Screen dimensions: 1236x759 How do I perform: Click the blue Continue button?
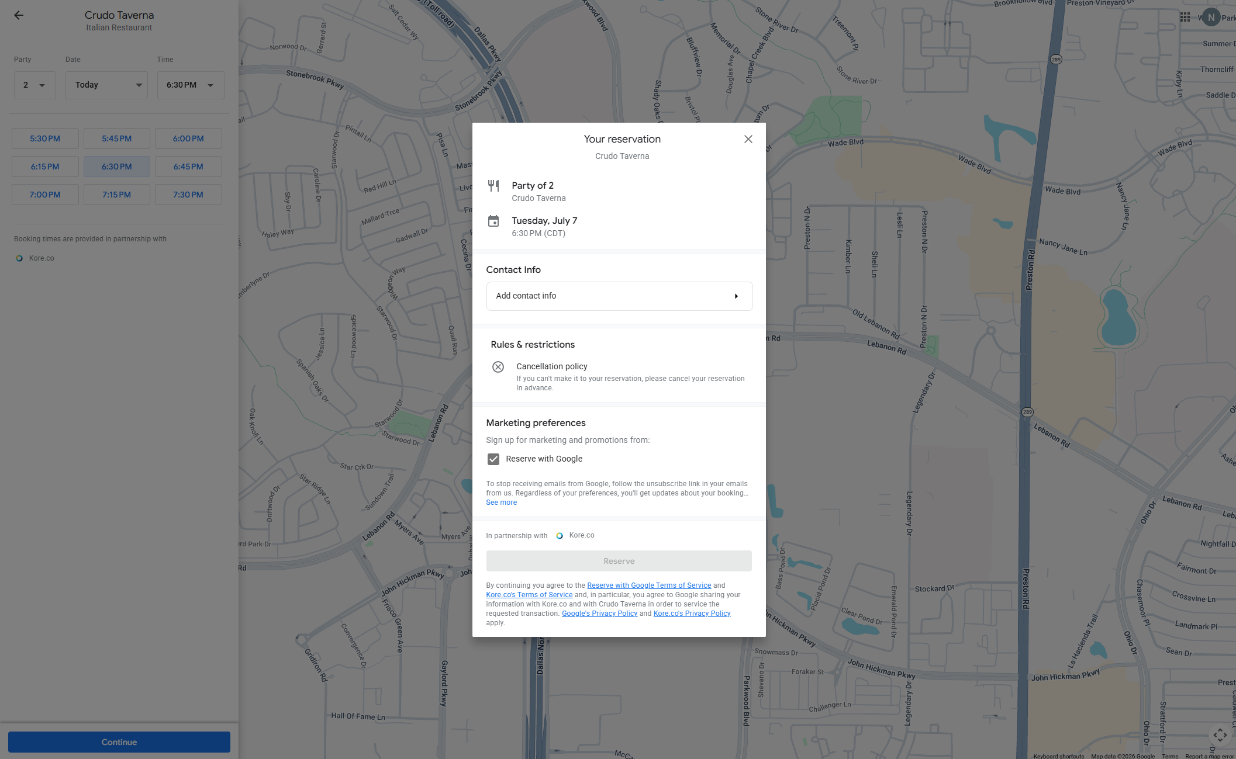pyautogui.click(x=119, y=742)
